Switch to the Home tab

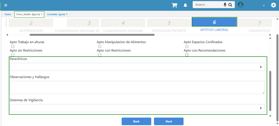[x=8, y=14]
